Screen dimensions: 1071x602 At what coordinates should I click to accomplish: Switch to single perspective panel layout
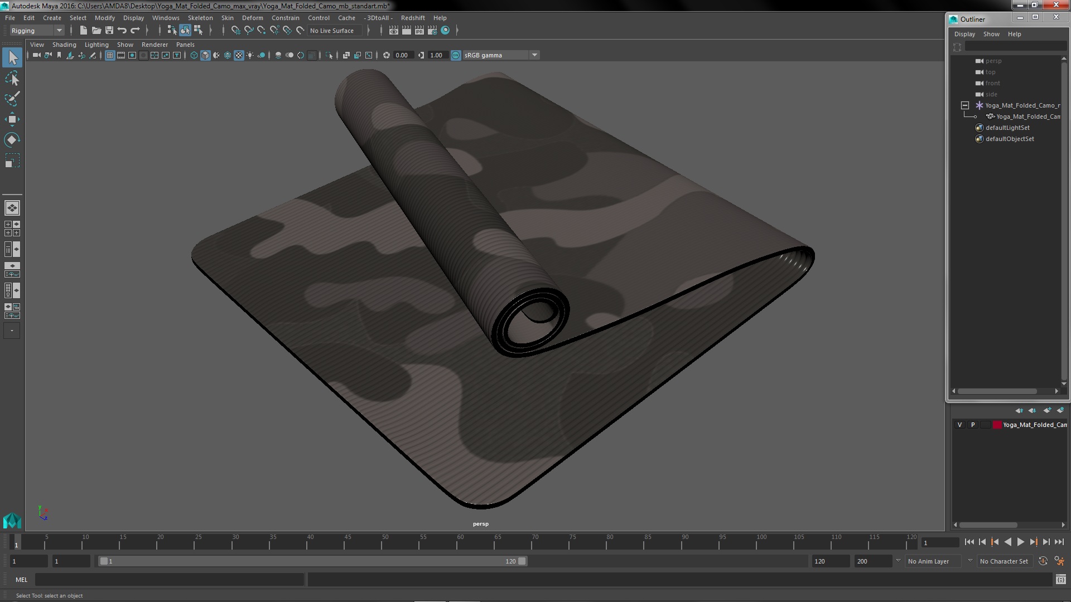(x=12, y=208)
